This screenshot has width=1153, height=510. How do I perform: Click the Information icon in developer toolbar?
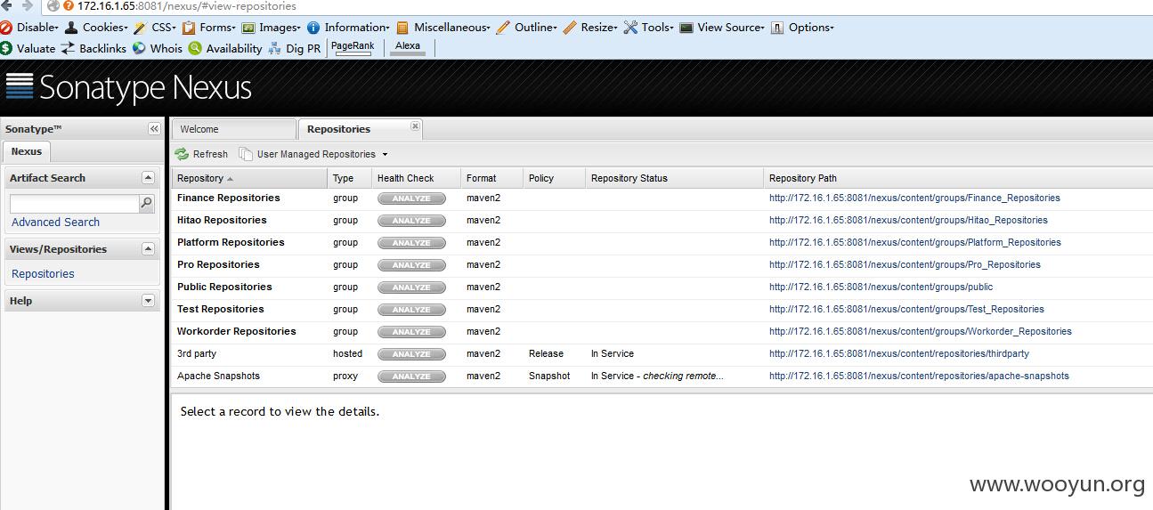pos(313,28)
